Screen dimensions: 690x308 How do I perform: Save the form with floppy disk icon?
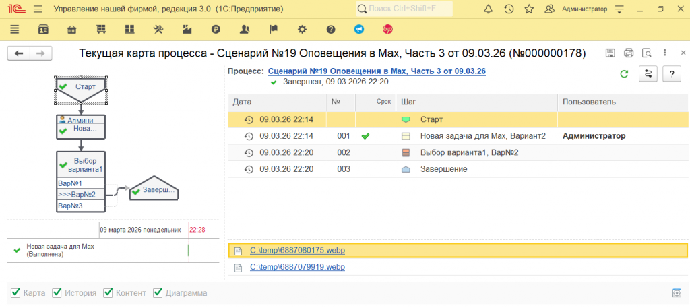(x=610, y=53)
